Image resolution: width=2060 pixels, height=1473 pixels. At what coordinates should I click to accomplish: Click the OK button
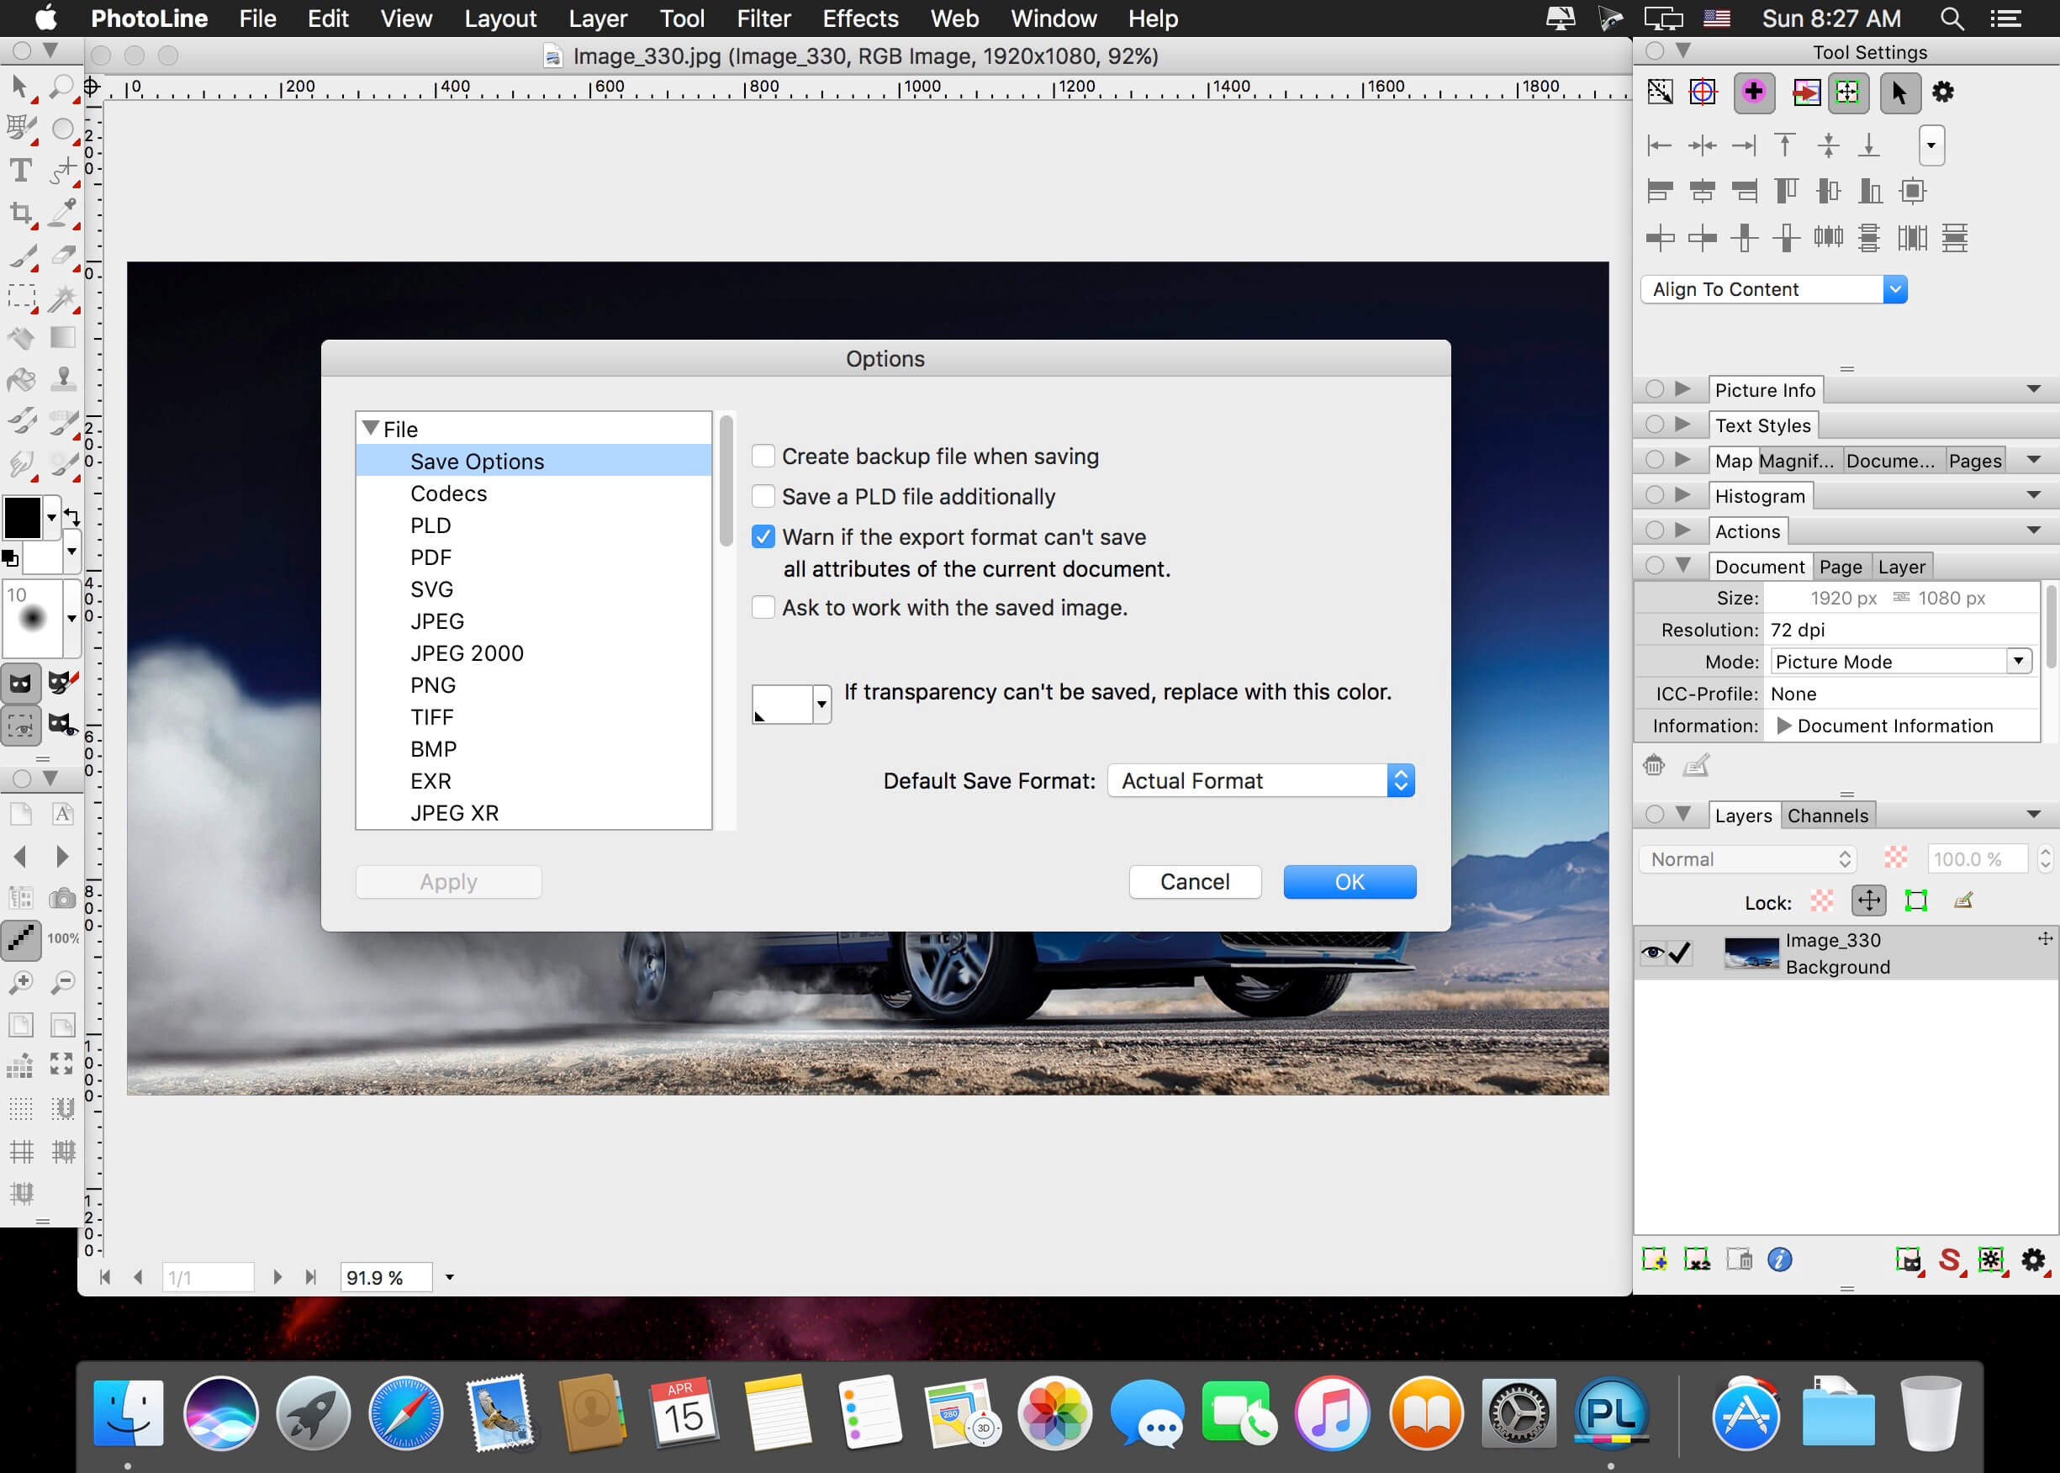coord(1349,882)
